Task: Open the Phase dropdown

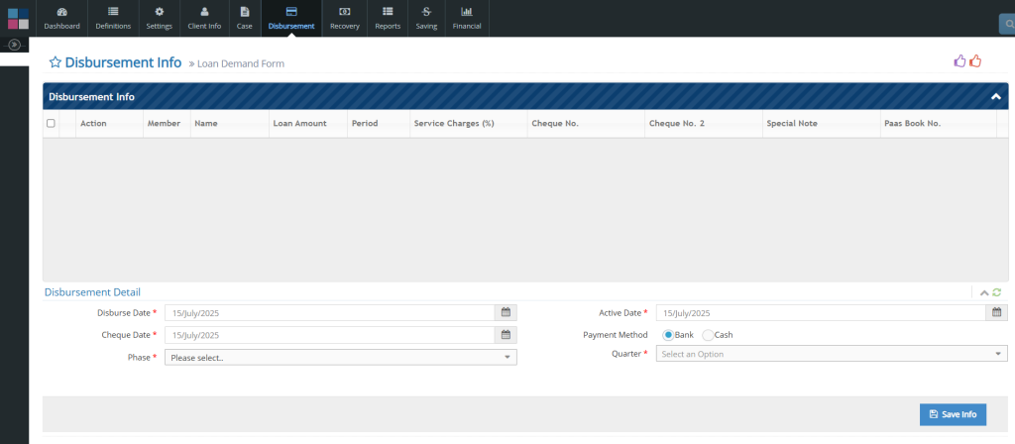Action: (340, 358)
